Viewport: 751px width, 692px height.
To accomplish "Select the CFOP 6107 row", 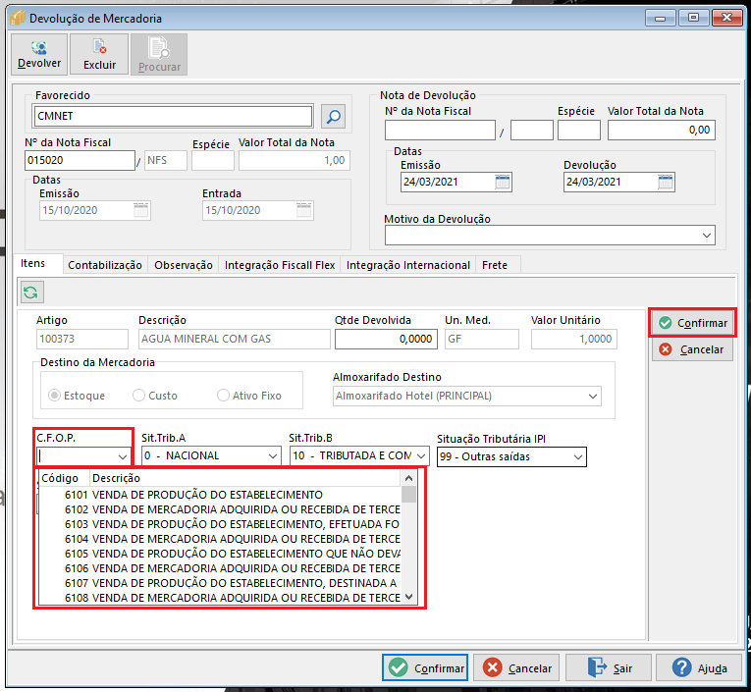I will tap(219, 583).
